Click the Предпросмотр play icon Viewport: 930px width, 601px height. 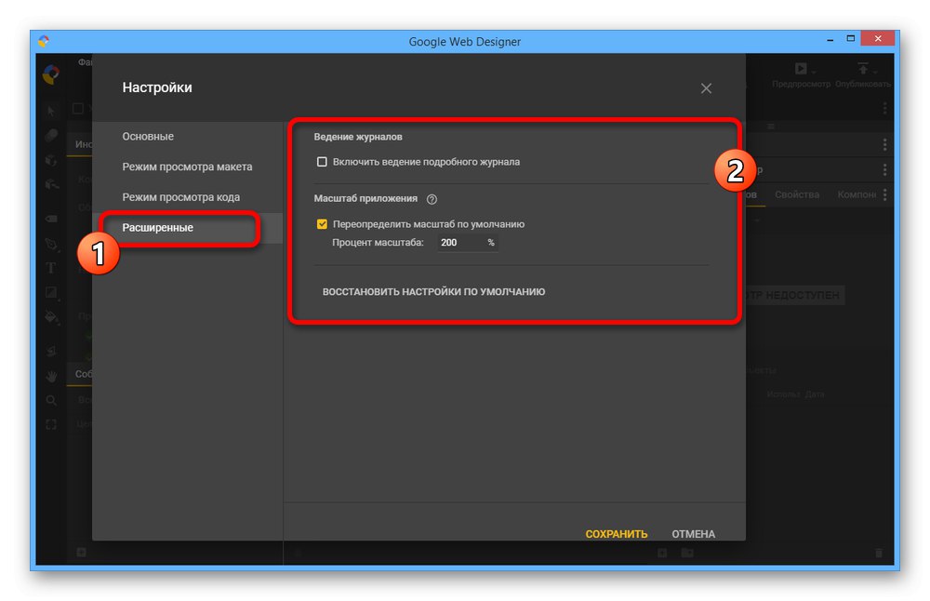coord(801,69)
